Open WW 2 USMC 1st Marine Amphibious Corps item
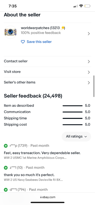 [x=35, y=158]
